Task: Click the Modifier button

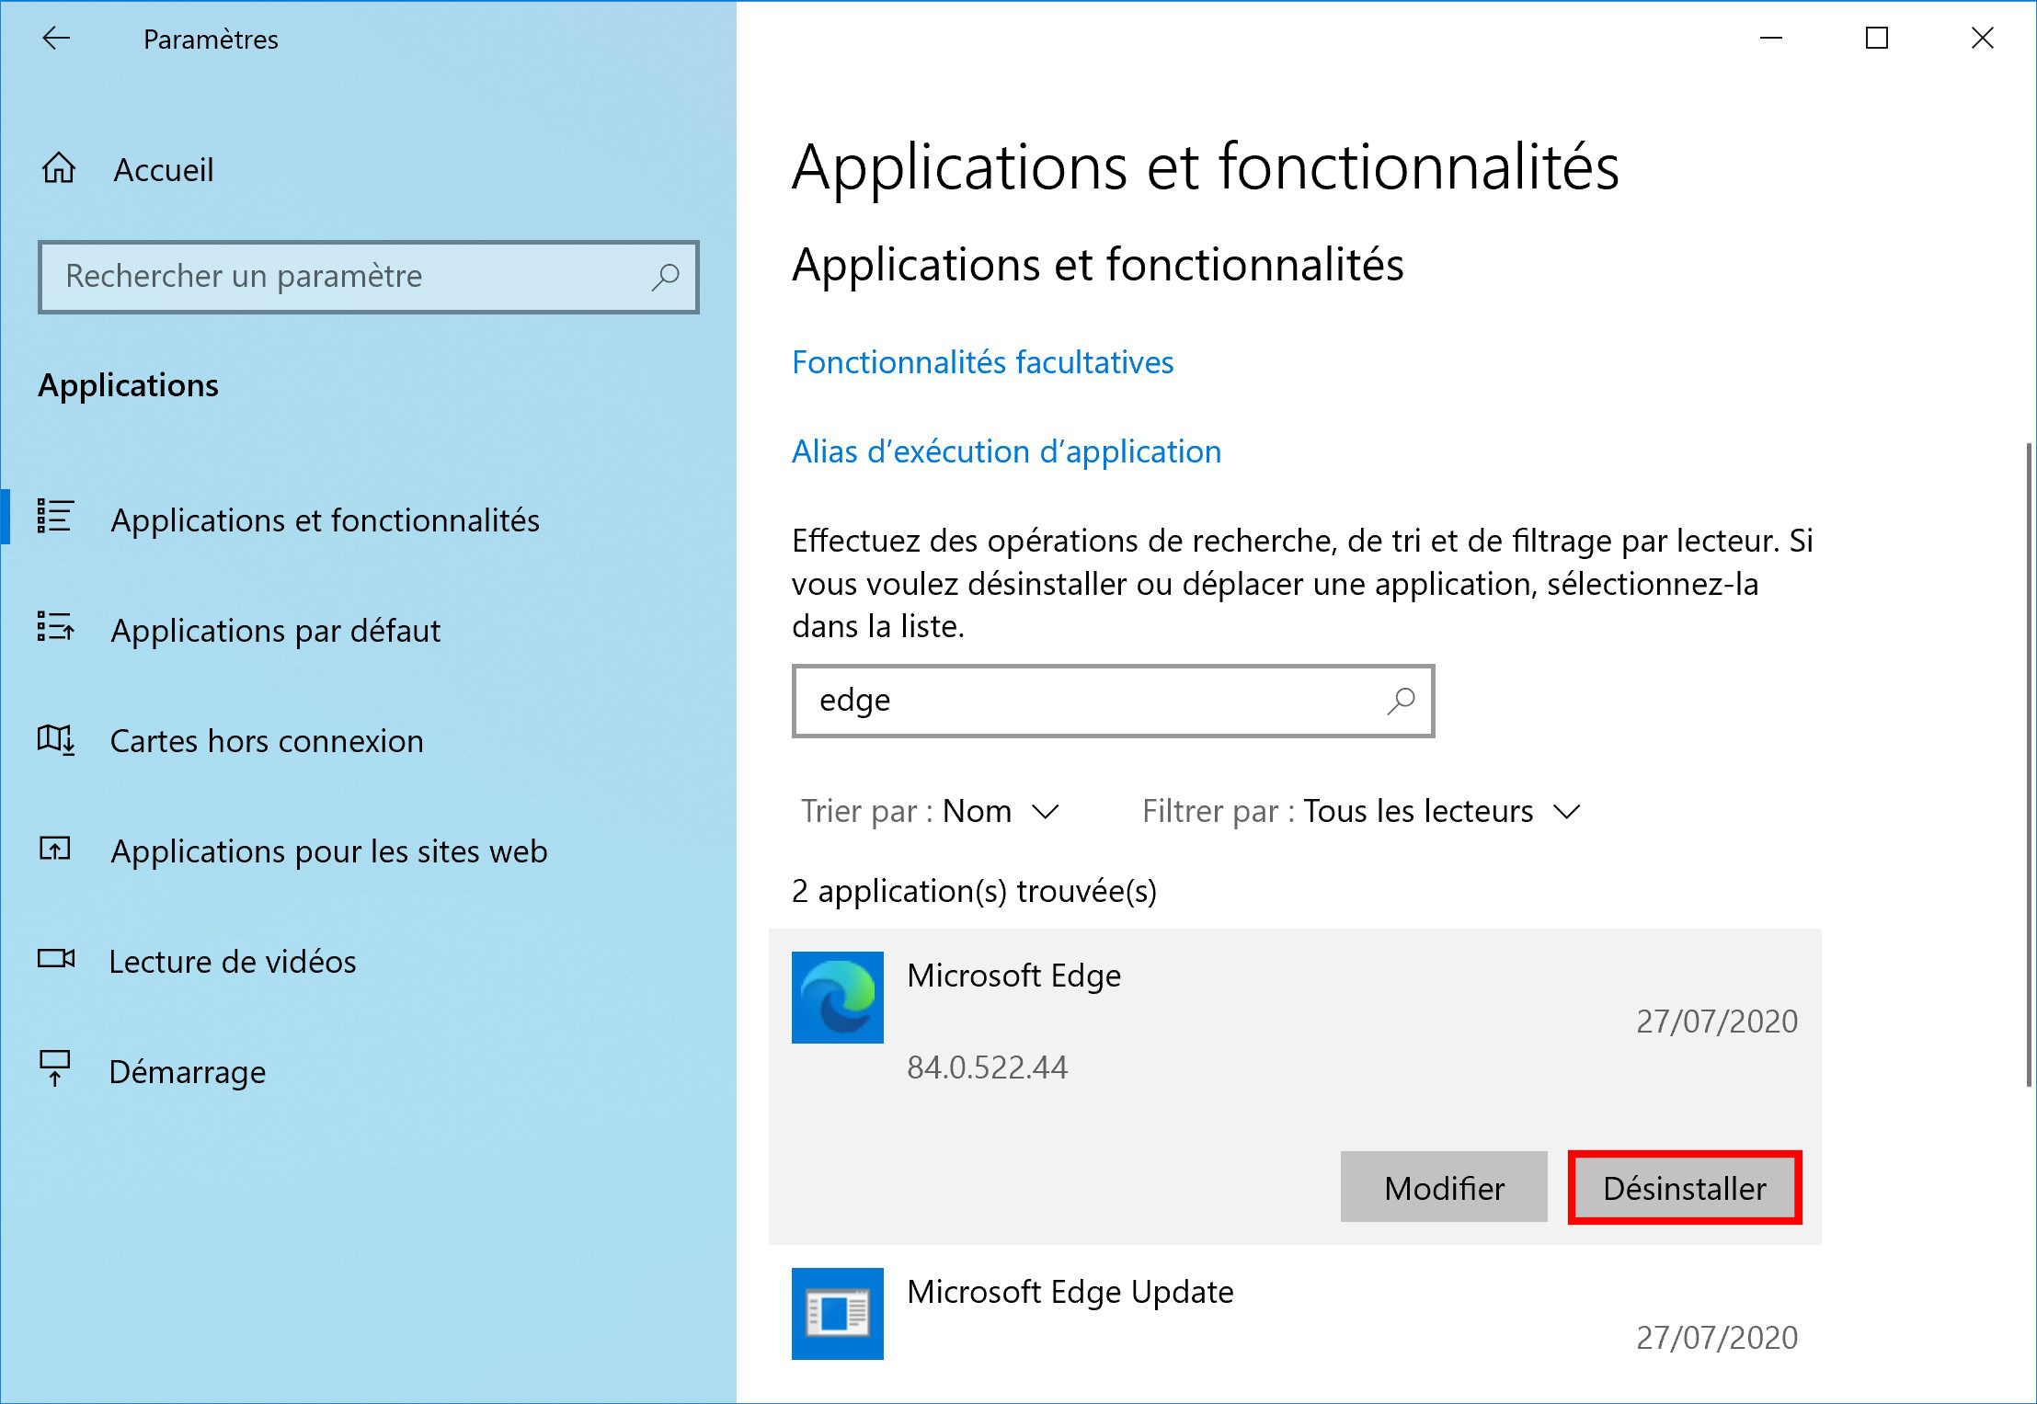Action: tap(1444, 1188)
